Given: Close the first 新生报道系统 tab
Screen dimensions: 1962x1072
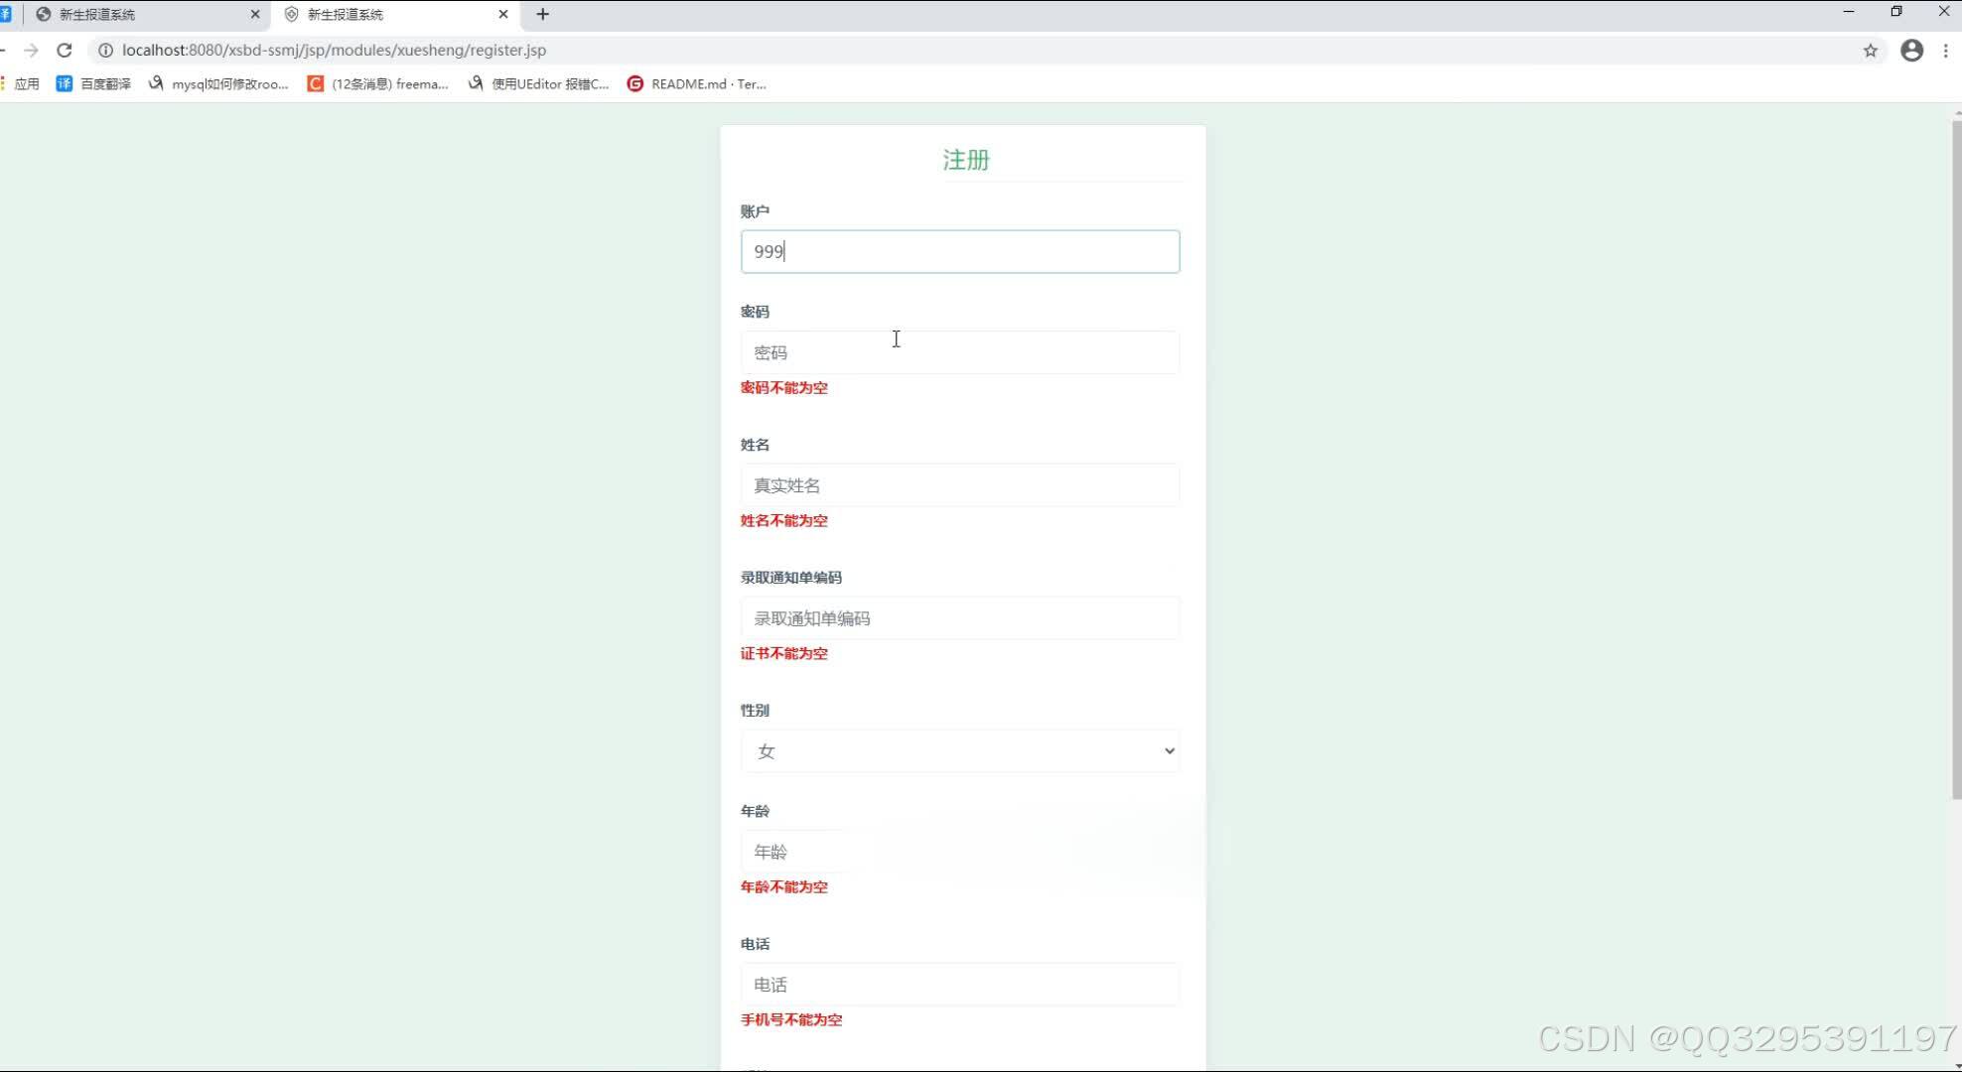Looking at the screenshot, I should point(255,14).
